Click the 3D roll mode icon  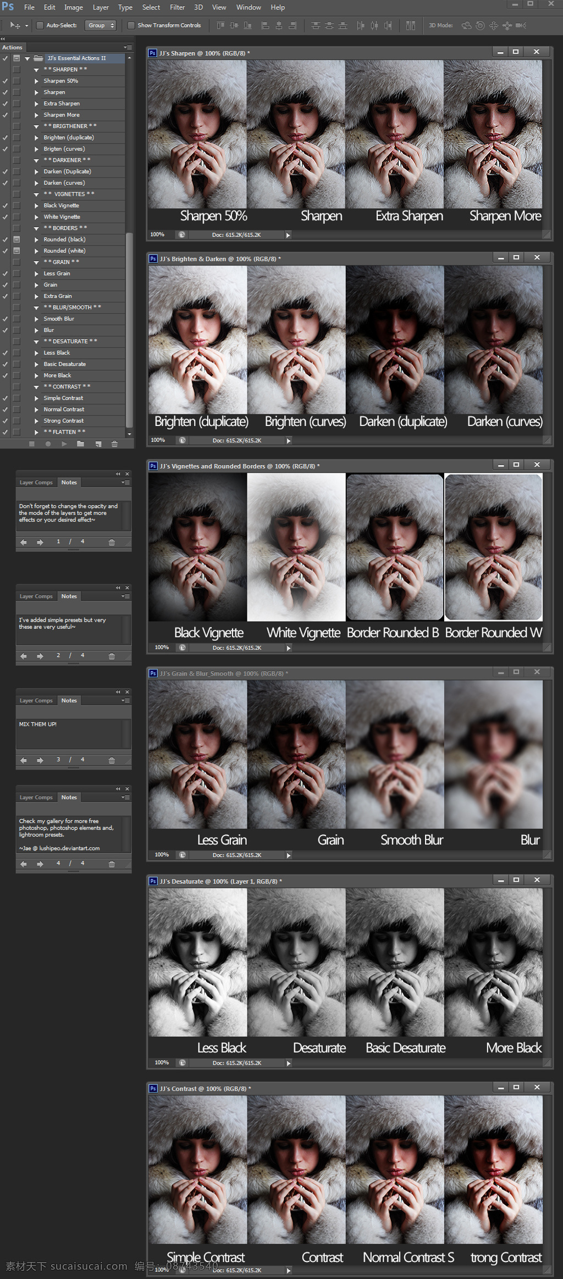(x=480, y=25)
